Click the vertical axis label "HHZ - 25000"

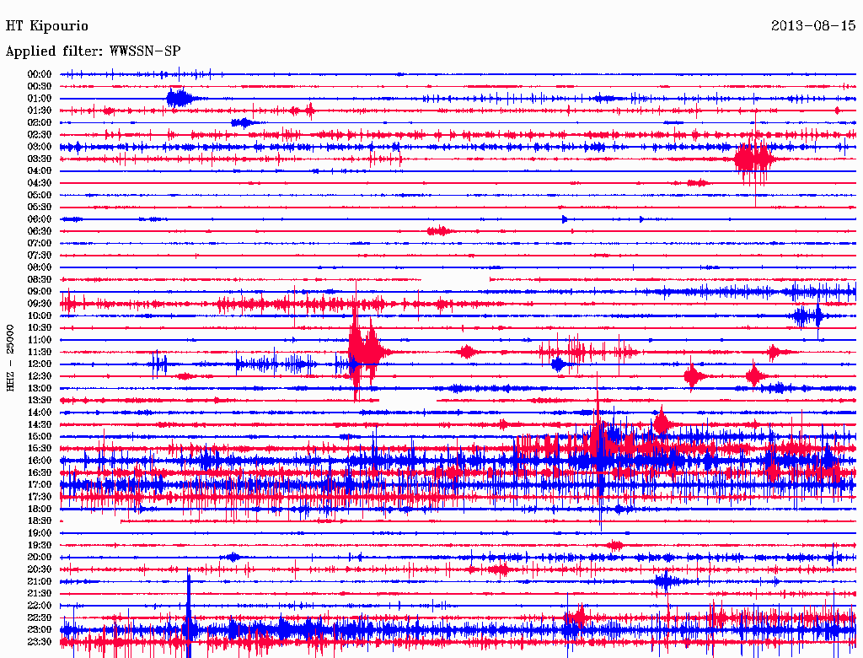click(10, 359)
